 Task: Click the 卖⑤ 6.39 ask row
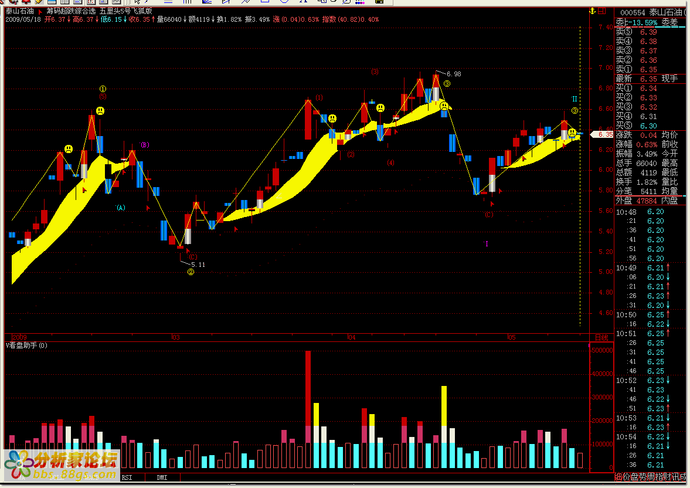coord(650,32)
